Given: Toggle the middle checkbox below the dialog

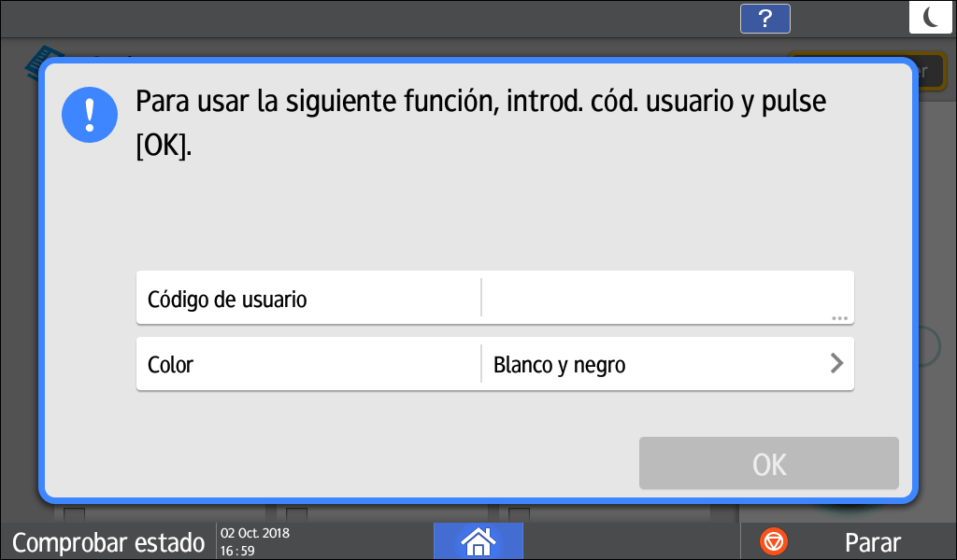Looking at the screenshot, I should pyautogui.click(x=296, y=513).
